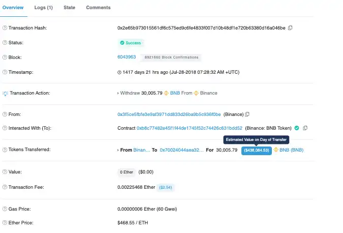
Task: Click the Binance logo in Transaction Action row
Action: [x=196, y=93]
